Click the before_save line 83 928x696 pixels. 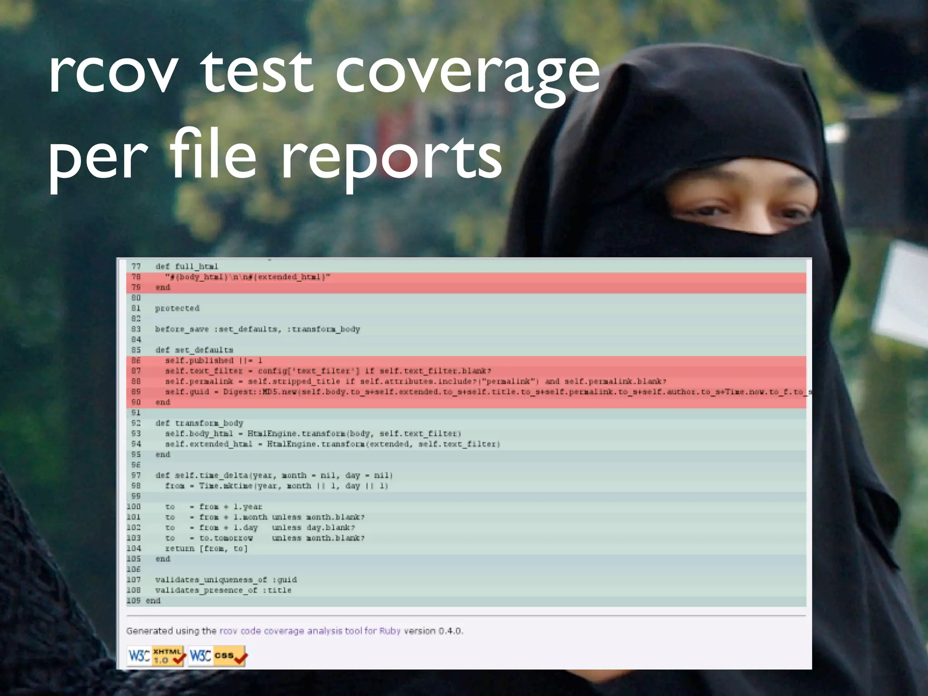[x=257, y=329]
